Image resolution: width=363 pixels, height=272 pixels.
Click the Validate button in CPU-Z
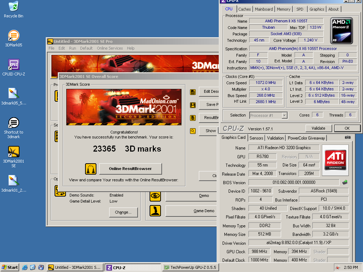pos(319,128)
